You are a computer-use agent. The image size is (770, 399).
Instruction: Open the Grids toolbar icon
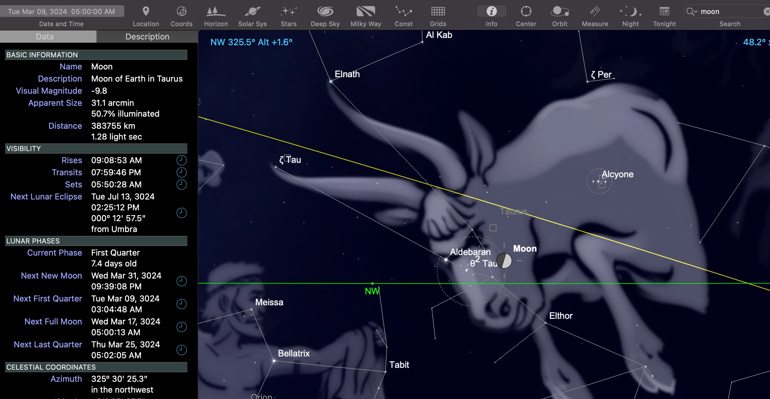coord(438,12)
